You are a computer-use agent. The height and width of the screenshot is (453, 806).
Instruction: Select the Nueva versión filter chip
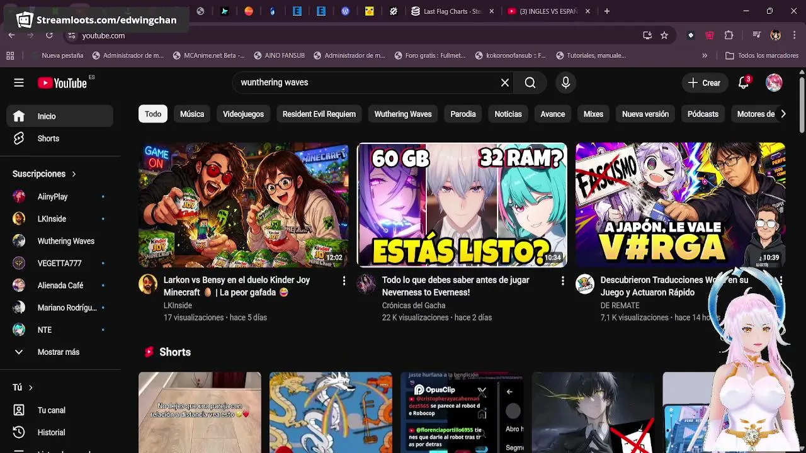coord(645,114)
